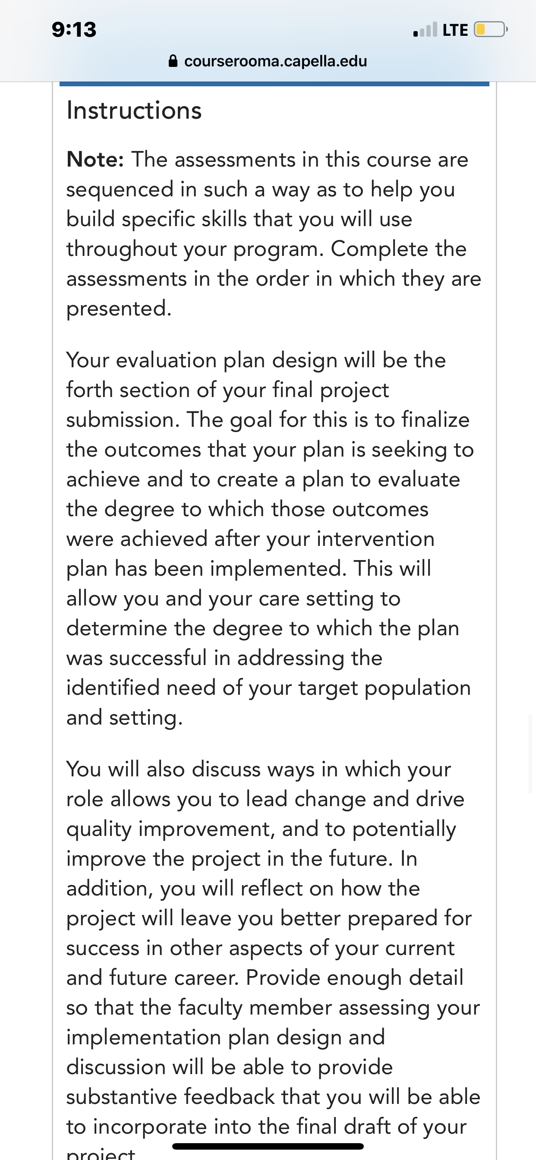Tap the 9:13 clock in status bar
Image resolution: width=536 pixels, height=1160 pixels.
pyautogui.click(x=74, y=30)
